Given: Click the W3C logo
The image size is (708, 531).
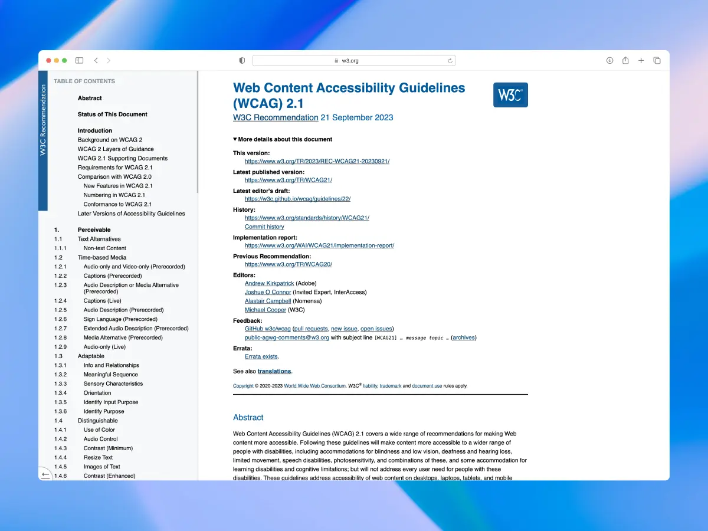Looking at the screenshot, I should pos(510,95).
